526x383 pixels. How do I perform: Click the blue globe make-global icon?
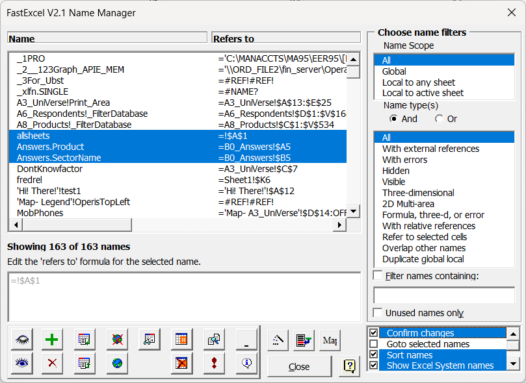[117, 363]
